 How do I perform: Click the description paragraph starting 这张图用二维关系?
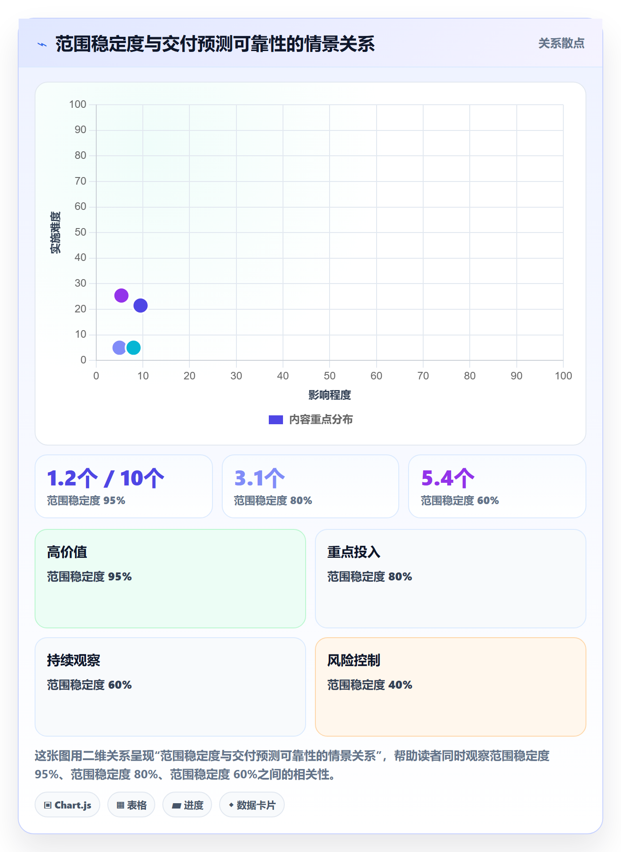tap(293, 765)
